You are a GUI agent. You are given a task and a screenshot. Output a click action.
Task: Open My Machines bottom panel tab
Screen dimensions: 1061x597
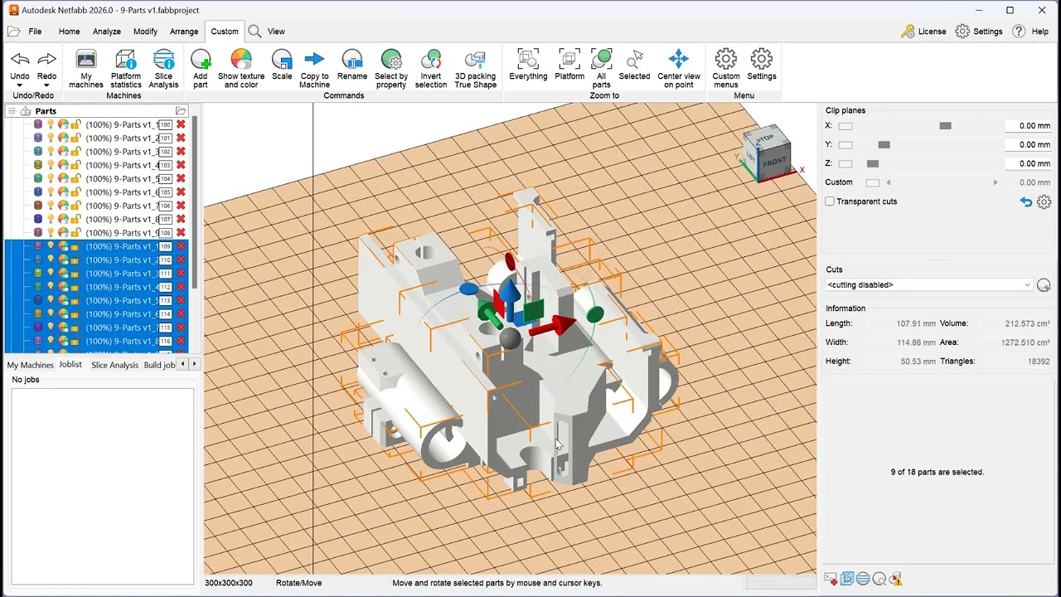(31, 365)
